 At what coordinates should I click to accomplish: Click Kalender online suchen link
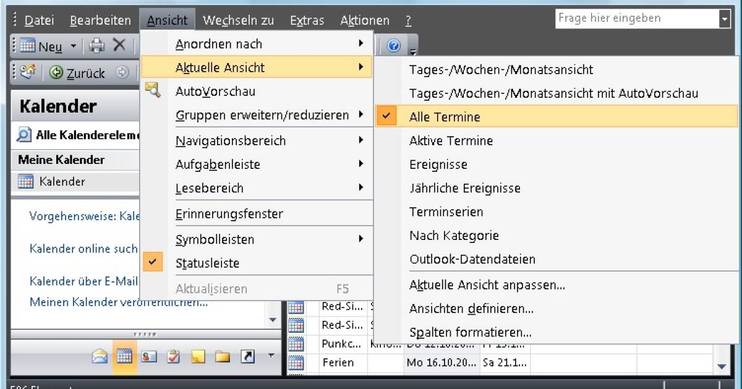[84, 249]
